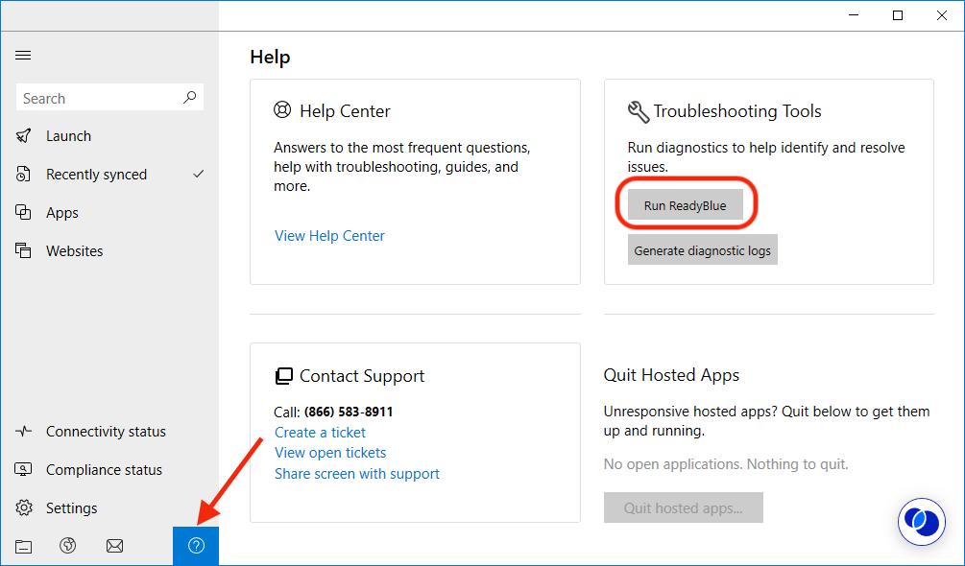Click Share screen with support link

coord(356,474)
